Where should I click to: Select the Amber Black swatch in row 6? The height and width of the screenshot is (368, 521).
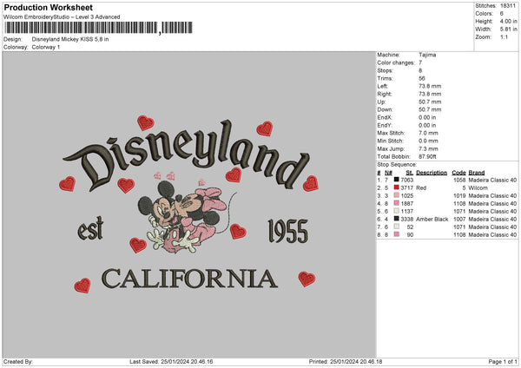(397, 219)
